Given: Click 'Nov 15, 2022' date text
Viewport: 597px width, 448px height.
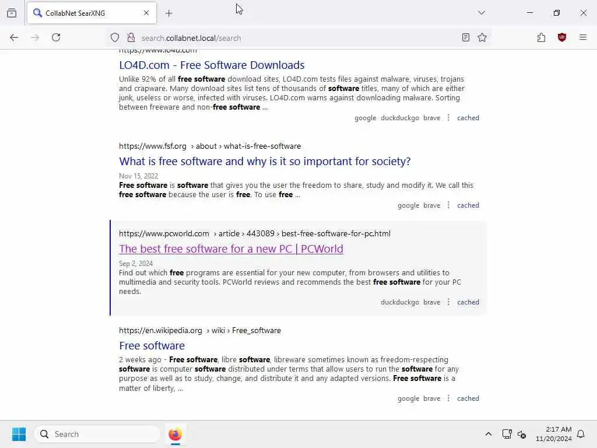Looking at the screenshot, I should coord(138,176).
